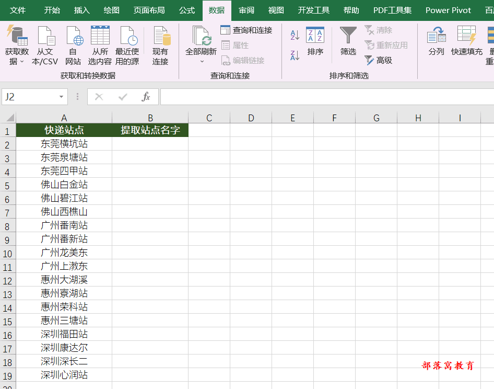Click the 清除 clear filter button
494x389 pixels.
(379, 30)
